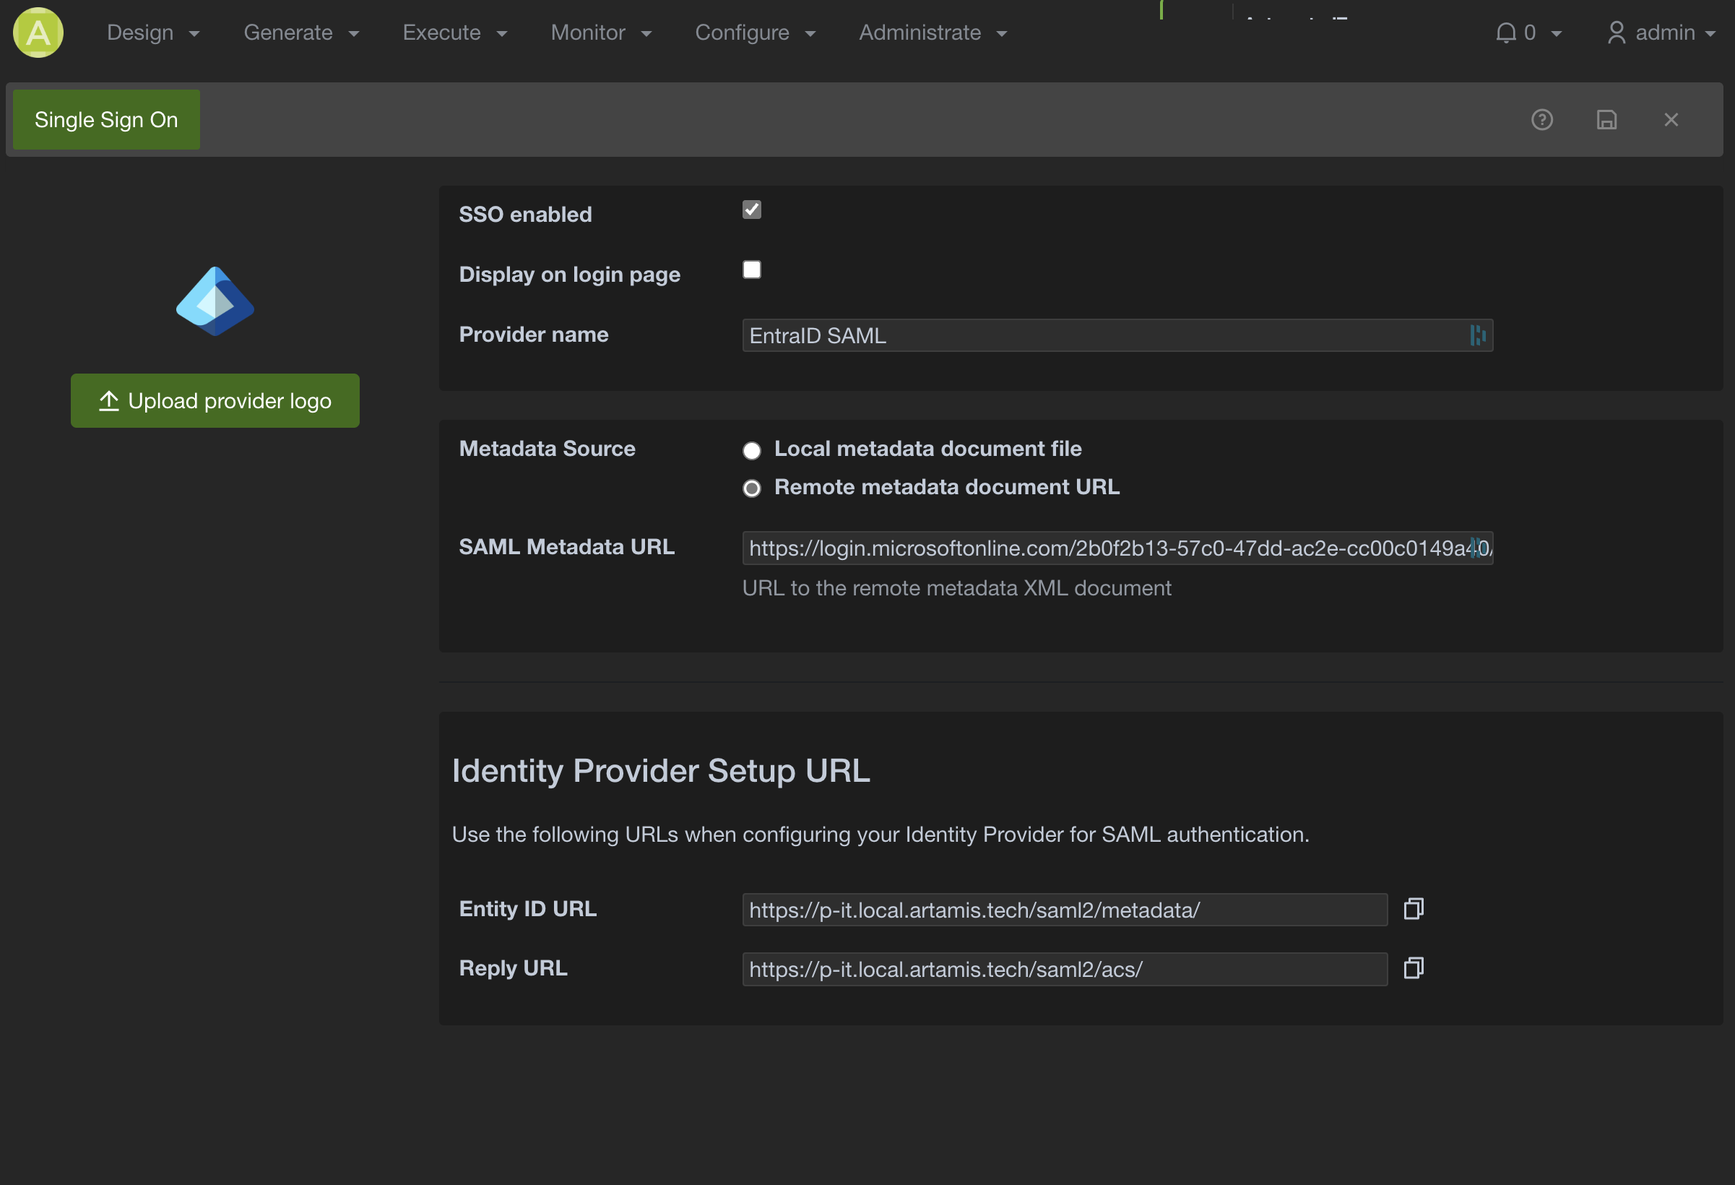
Task: Copy the Entity ID URL
Action: pos(1414,909)
